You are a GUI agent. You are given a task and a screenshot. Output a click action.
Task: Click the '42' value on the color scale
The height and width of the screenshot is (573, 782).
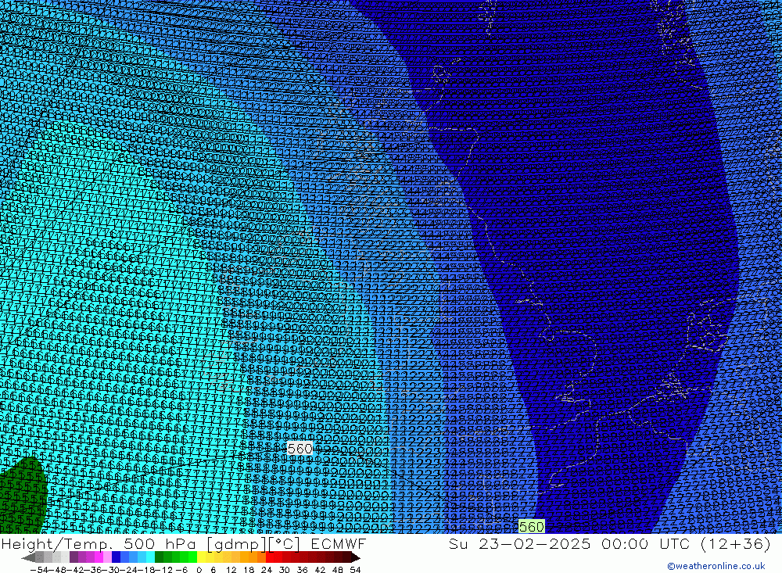tap(320, 570)
